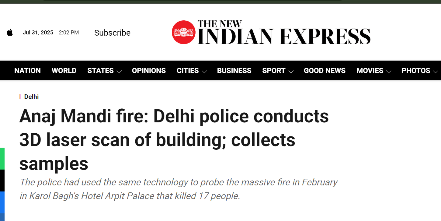Open the dropdown arrow beside PHOTOS
The height and width of the screenshot is (221, 441).
click(436, 72)
